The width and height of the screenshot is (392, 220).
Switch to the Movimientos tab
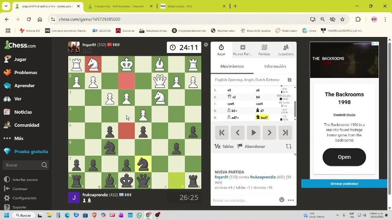(232, 66)
